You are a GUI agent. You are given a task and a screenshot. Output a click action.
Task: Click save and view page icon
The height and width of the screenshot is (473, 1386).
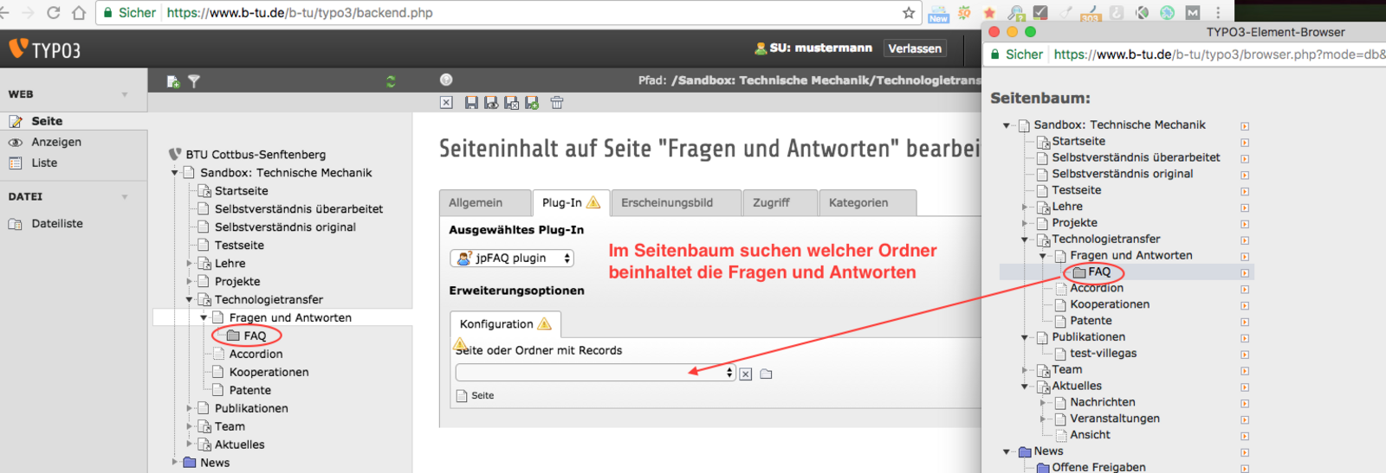pyautogui.click(x=491, y=103)
